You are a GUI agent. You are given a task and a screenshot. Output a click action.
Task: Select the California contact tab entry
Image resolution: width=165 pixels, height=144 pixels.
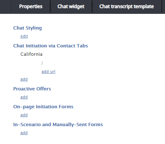(x=31, y=54)
